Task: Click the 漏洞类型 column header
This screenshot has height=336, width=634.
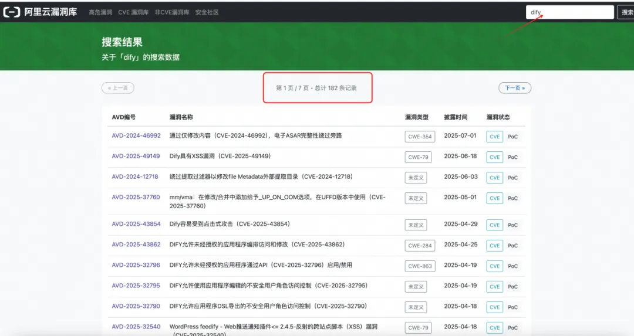Action: click(x=416, y=117)
